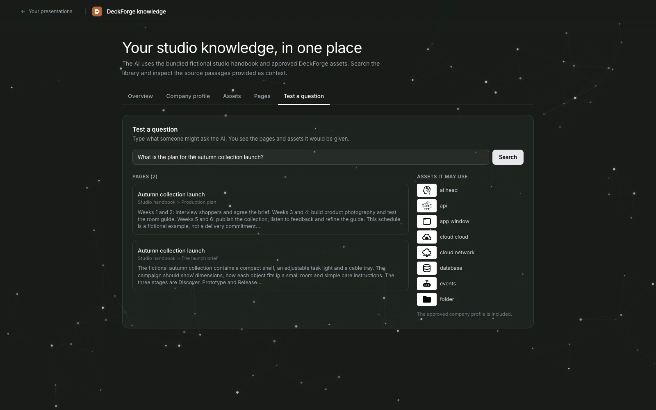656x410 pixels.
Task: Select the cloud cloud asset icon
Action: pyautogui.click(x=426, y=237)
